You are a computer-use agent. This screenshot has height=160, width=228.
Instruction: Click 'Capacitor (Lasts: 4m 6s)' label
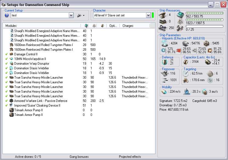coord(199,57)
